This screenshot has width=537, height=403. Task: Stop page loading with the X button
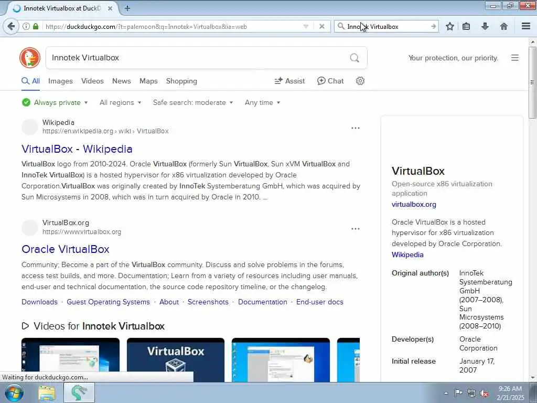point(321,26)
